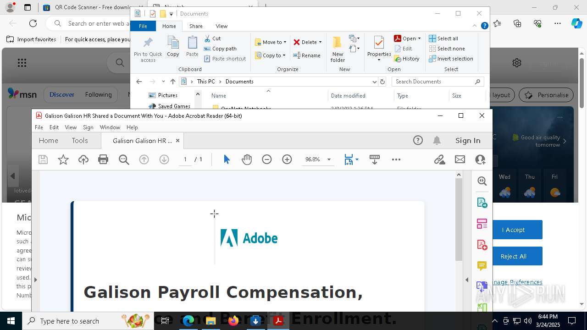Open Export PDF tool in right pane
587x330 pixels.
point(482,203)
